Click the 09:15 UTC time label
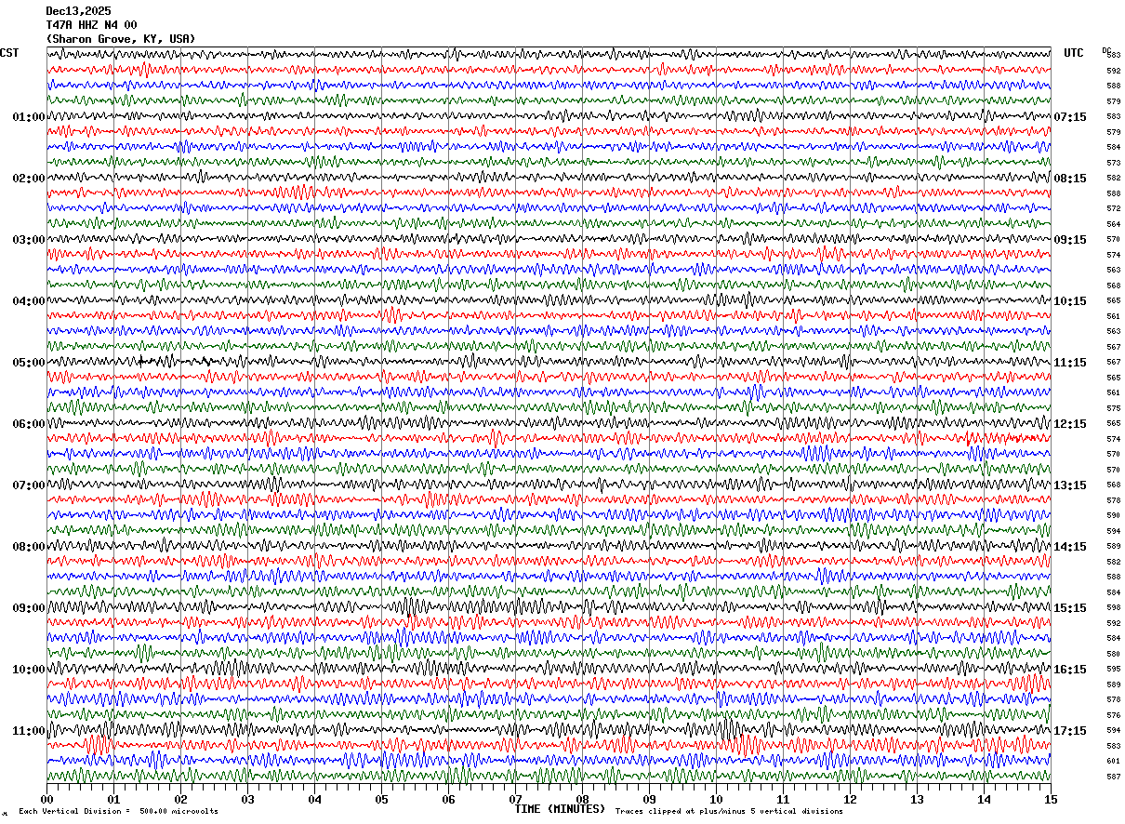This screenshot has height=824, width=1125. coord(1070,240)
